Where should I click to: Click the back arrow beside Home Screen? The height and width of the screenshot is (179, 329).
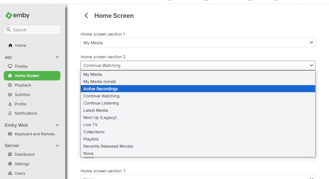click(x=86, y=16)
